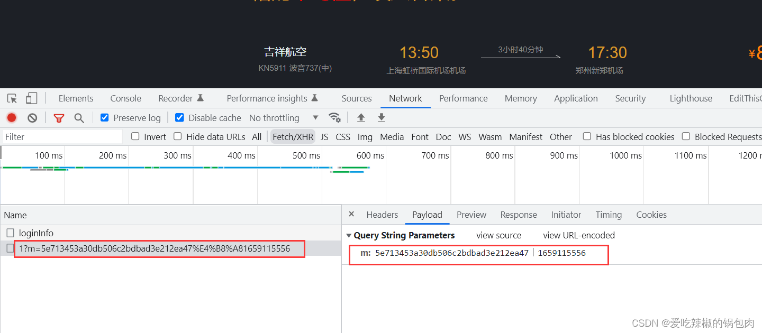
Task: Open the Console tab
Action: (x=125, y=98)
